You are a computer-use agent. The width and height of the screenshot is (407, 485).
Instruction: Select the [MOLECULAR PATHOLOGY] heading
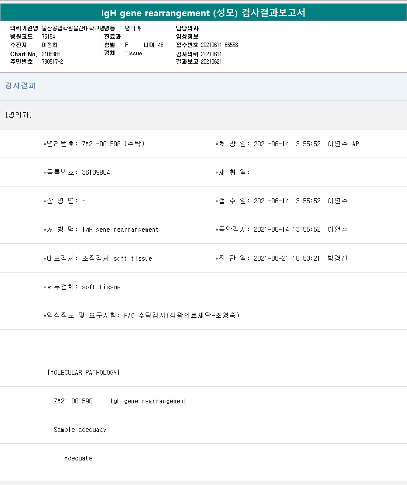pos(83,372)
